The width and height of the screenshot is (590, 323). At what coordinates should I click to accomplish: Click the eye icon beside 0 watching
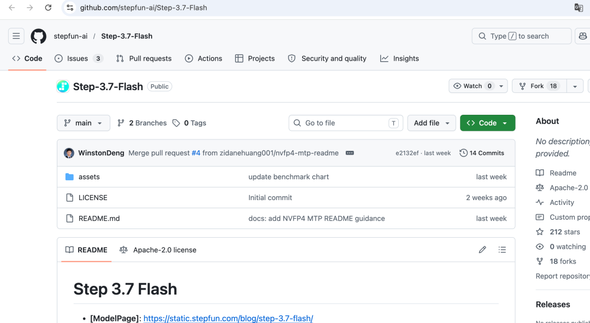[540, 246]
